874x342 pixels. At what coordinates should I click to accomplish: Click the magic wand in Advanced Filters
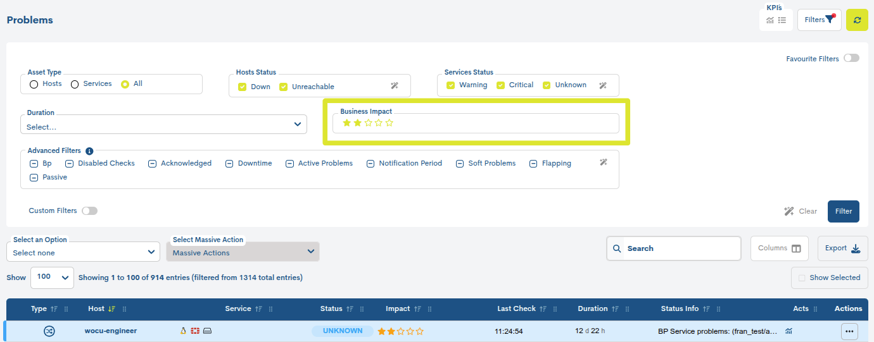[604, 162]
